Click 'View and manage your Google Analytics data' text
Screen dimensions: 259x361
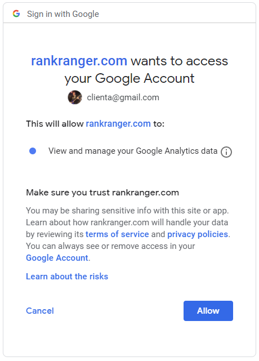(133, 151)
